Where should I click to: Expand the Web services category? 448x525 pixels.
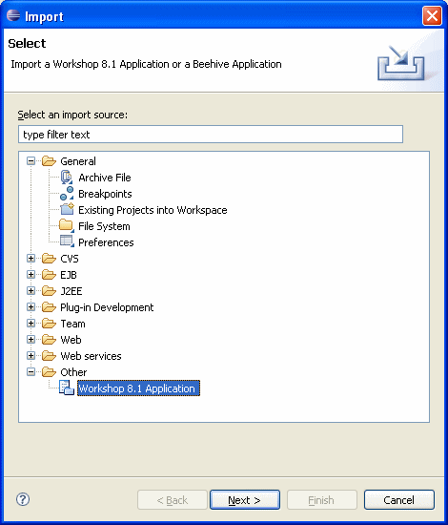coord(31,356)
